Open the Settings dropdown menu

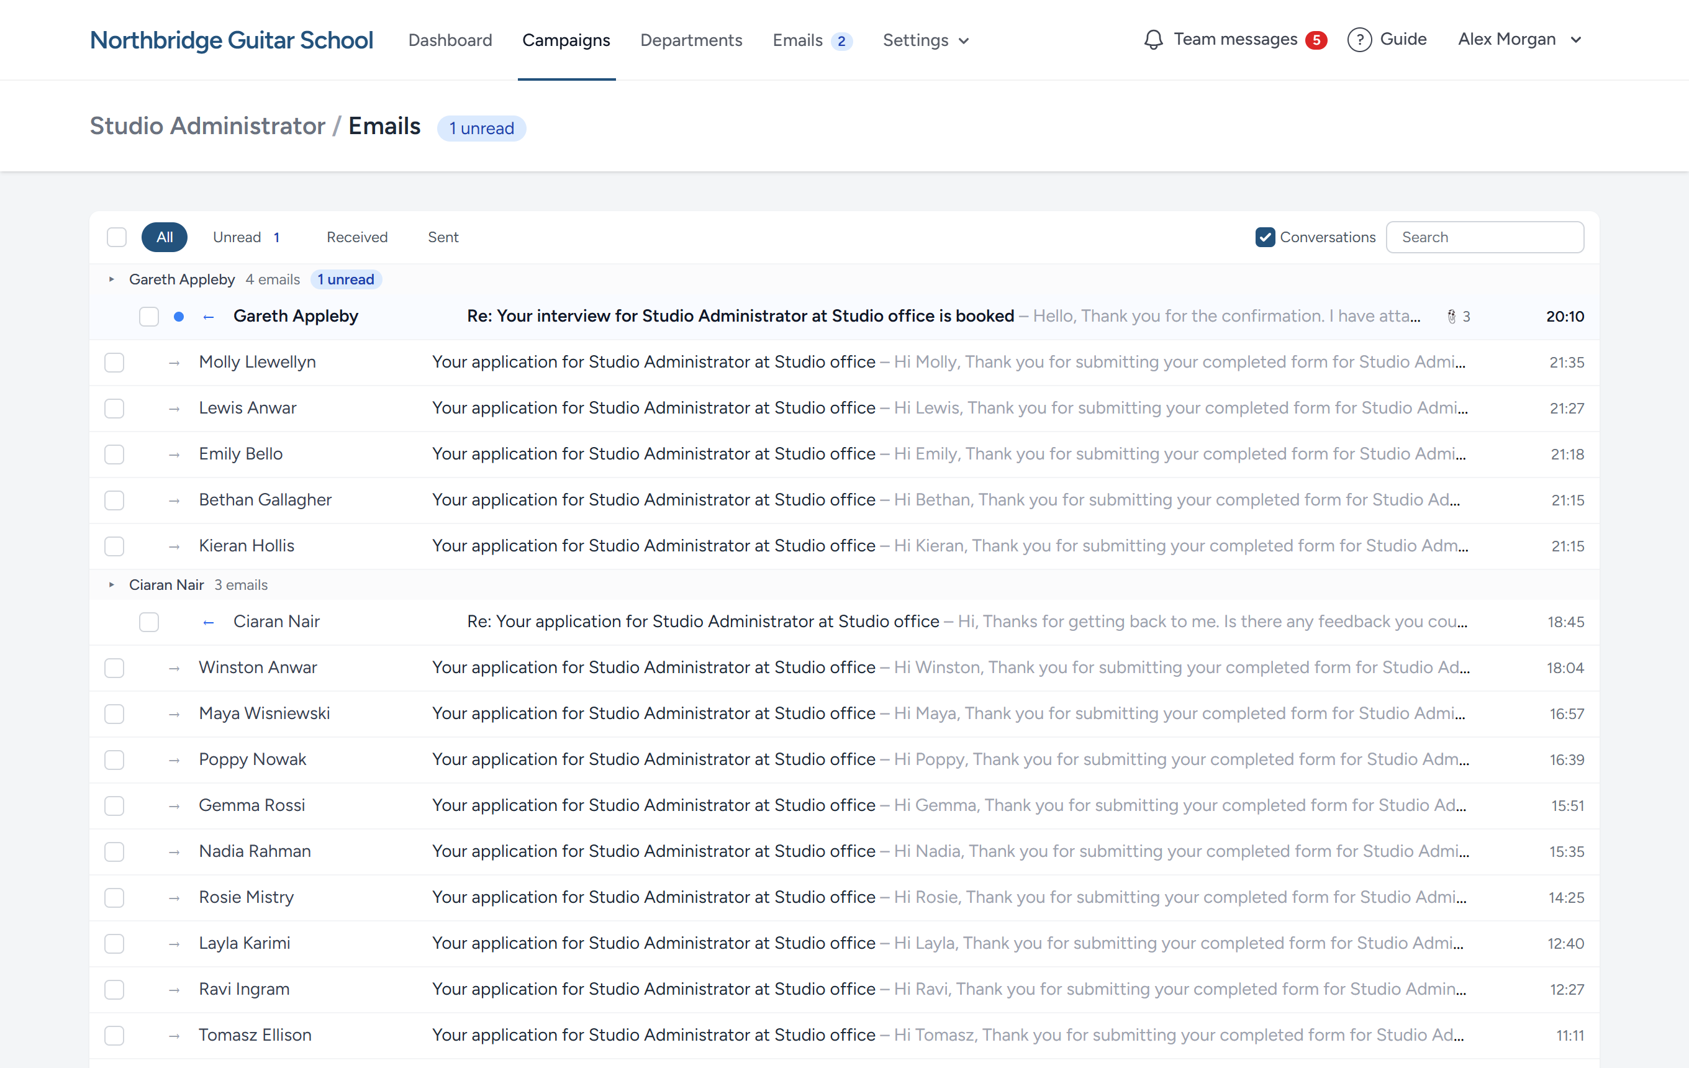[x=925, y=41]
